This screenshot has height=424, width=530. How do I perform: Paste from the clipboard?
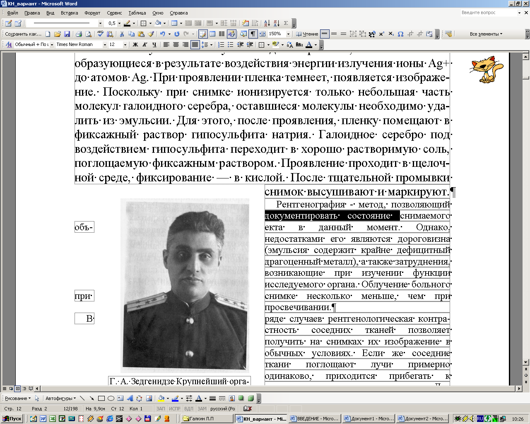(x=141, y=34)
